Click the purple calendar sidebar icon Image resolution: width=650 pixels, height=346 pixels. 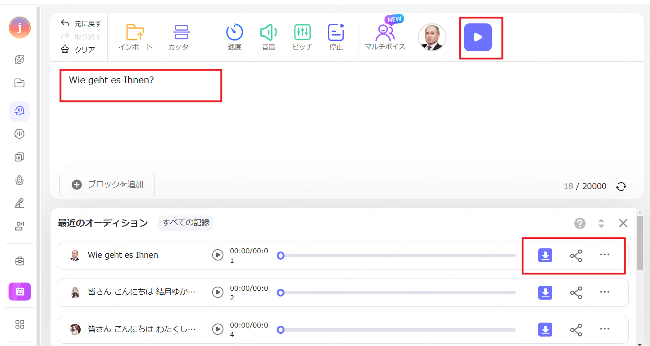20,292
